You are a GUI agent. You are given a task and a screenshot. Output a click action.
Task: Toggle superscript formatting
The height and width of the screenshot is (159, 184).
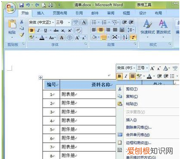click(x=70, y=30)
